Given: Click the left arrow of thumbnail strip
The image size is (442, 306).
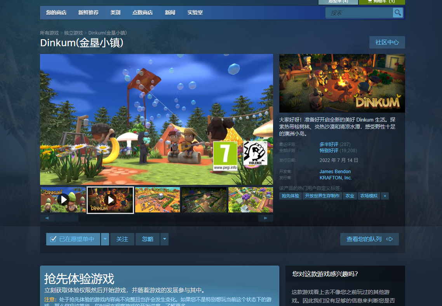Looking at the screenshot, I should click(47, 218).
